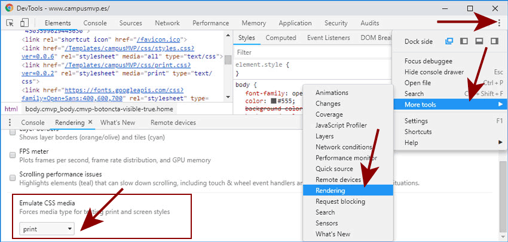The image size is (508, 242).
Task: Select dock to right icon
Action: (x=494, y=41)
